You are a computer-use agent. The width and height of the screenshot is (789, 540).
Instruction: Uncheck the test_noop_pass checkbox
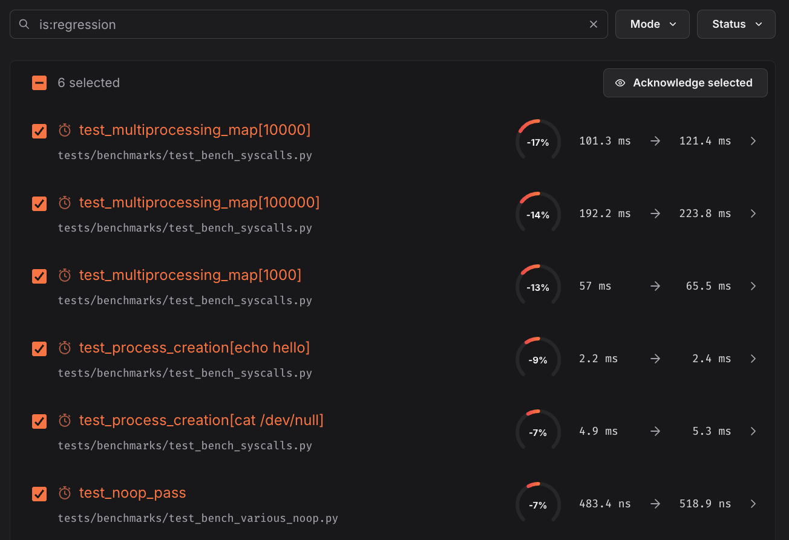[39, 493]
